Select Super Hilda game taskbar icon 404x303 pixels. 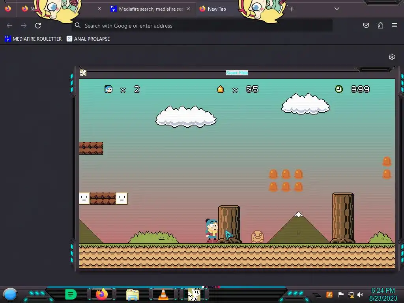(194, 294)
